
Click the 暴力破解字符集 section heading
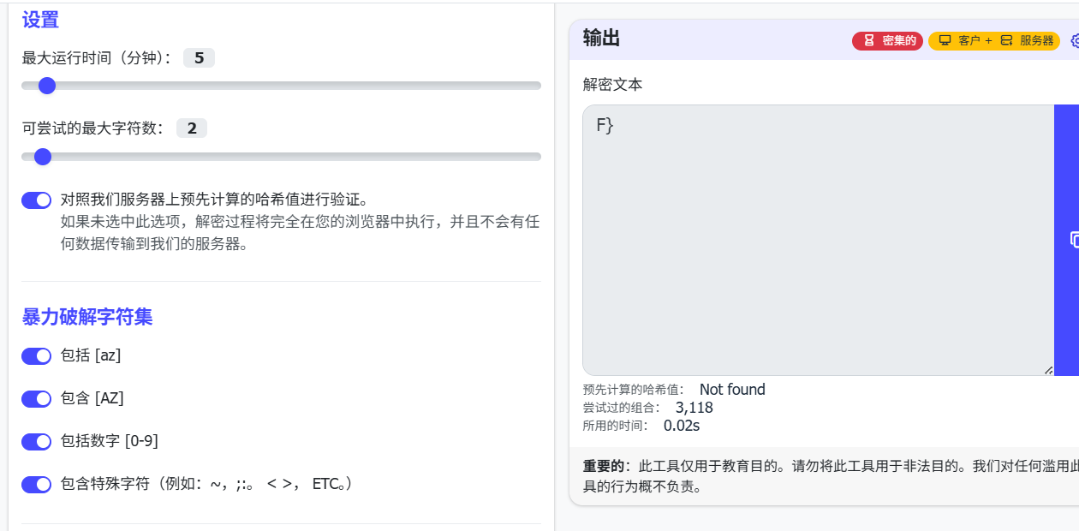point(87,317)
